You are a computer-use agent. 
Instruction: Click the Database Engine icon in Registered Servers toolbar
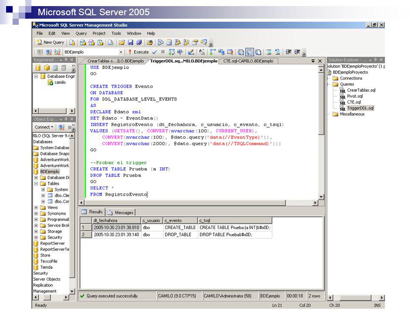(38, 68)
